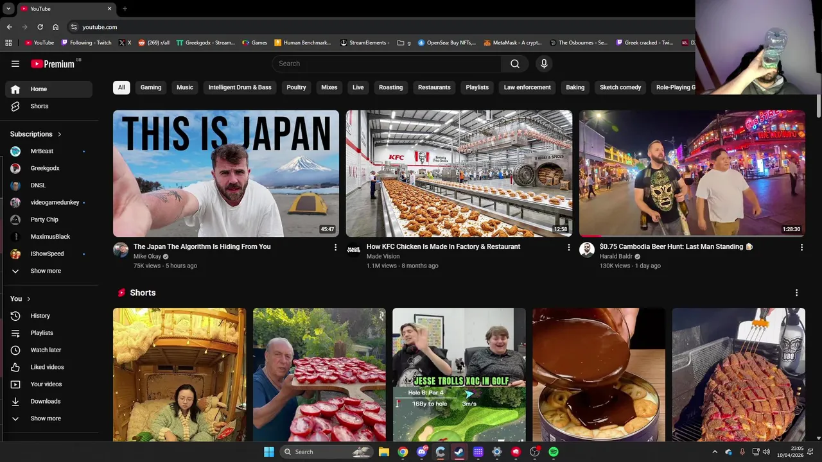This screenshot has height=462, width=822.
Task: Open the Greekgodx subscription channel
Action: [x=49, y=168]
